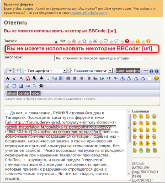This screenshot has height=183, width=165.
Task: Apply superscript x² formatting
Action: (x=14, y=79)
